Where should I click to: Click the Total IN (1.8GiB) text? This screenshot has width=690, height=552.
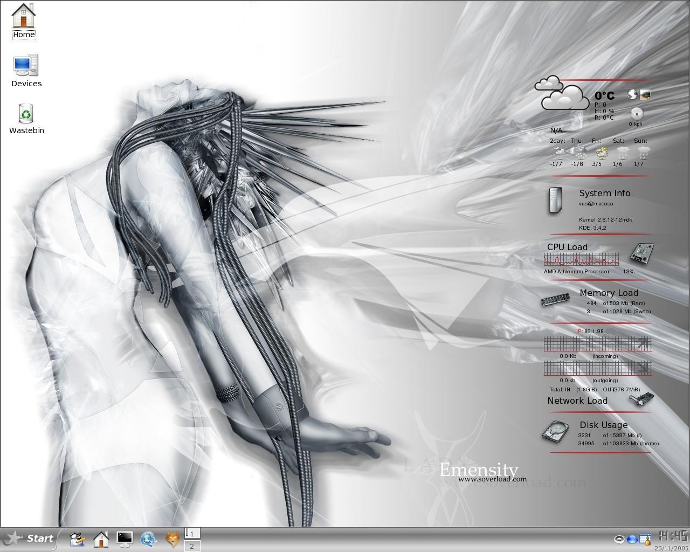click(x=573, y=390)
